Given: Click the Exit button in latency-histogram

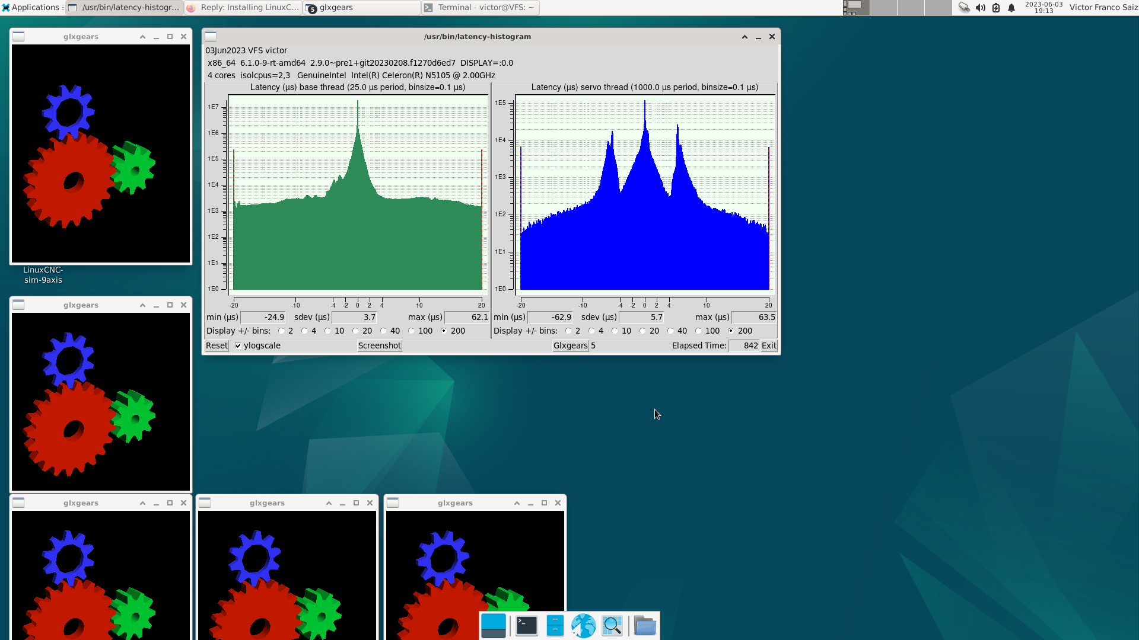Looking at the screenshot, I should [769, 345].
